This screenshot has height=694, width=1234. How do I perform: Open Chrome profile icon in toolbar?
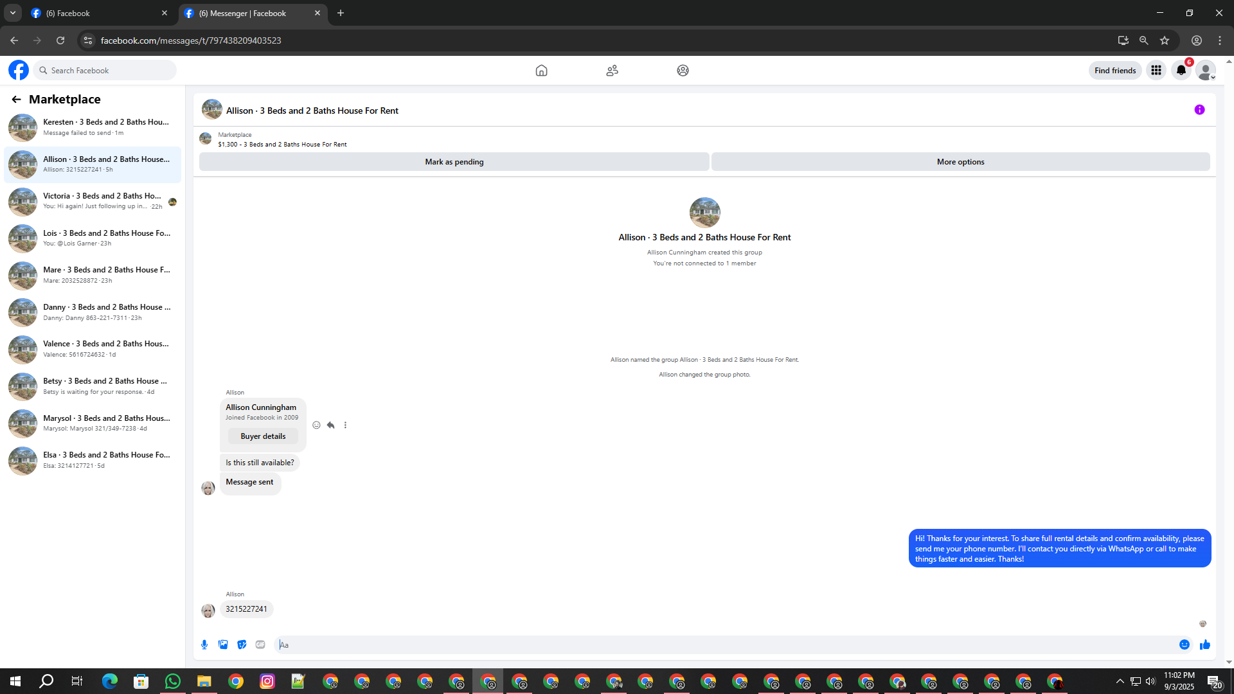(1197, 40)
